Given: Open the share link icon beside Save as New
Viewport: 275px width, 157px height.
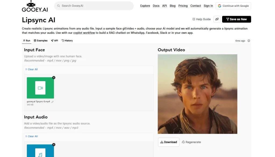Looking at the screenshot, I should click(x=217, y=19).
